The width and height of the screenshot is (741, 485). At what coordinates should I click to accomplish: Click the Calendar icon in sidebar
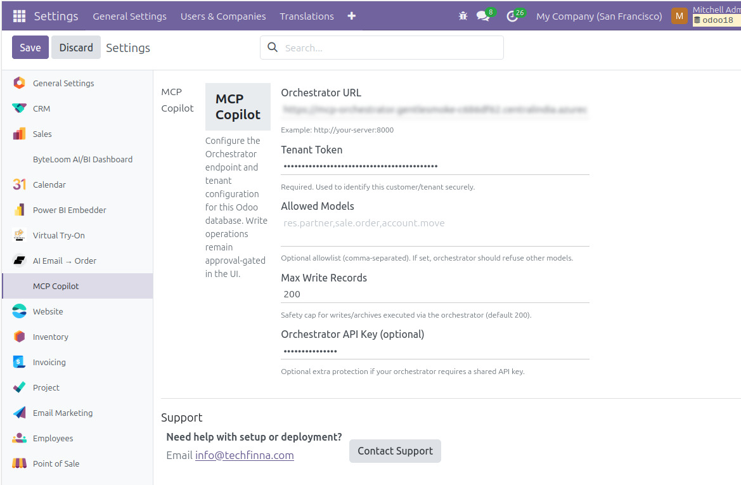coord(20,184)
